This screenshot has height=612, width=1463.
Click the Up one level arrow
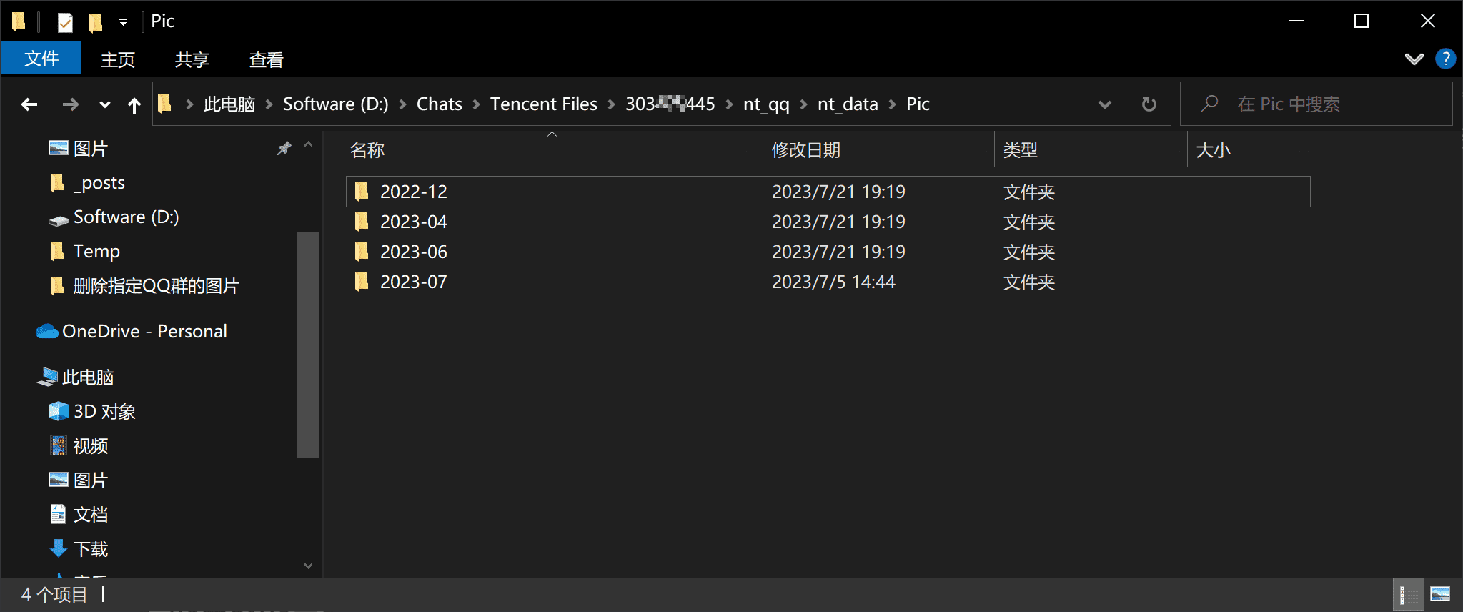click(134, 105)
